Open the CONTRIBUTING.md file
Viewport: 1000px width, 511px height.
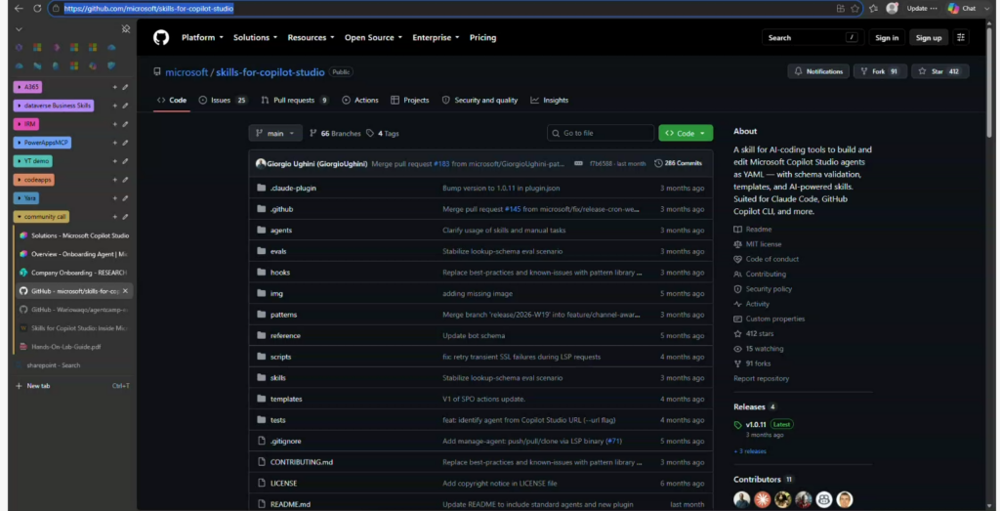click(x=302, y=462)
